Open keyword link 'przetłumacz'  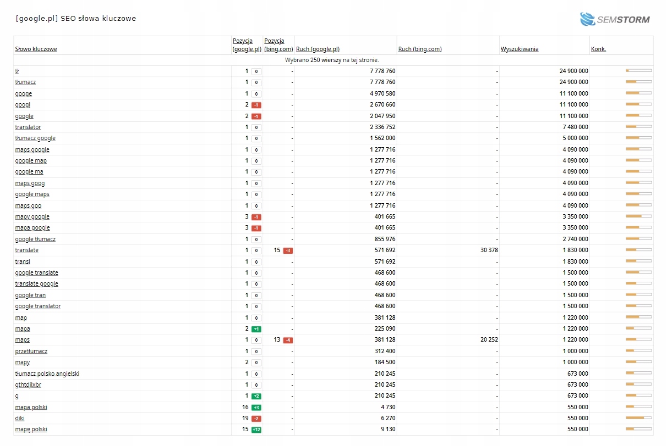tap(31, 351)
